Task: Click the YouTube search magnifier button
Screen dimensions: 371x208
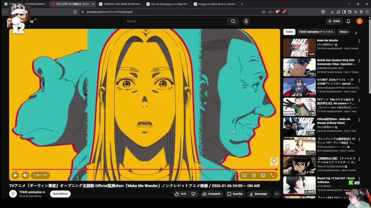Action: [x=233, y=21]
